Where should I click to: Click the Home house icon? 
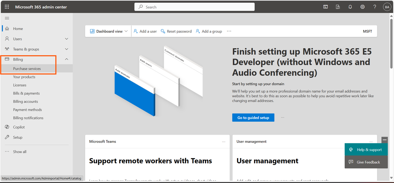(7, 29)
